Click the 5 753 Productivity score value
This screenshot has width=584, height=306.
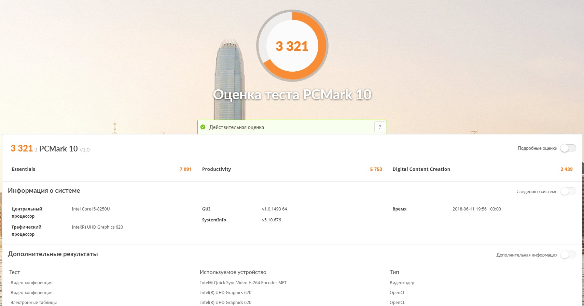[x=376, y=169]
